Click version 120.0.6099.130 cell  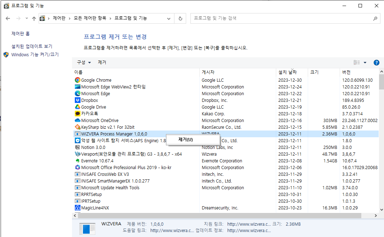pyautogui.click(x=357, y=80)
